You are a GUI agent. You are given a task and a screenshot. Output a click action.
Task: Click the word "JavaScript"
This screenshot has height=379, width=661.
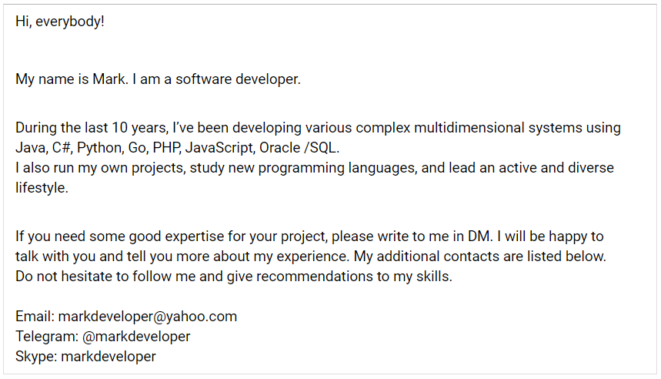point(219,147)
